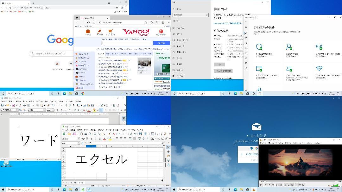Expand the font name dropdown in Writer
The width and height of the screenshot is (342, 192).
click(45, 110)
